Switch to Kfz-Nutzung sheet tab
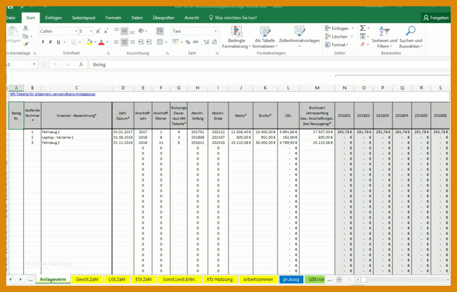The height and width of the screenshot is (292, 457). 220,279
